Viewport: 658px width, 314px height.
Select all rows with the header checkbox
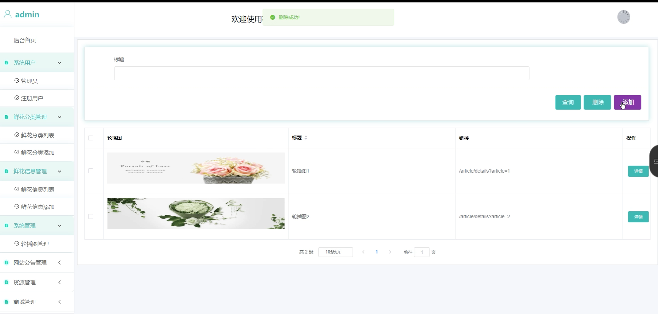[91, 138]
